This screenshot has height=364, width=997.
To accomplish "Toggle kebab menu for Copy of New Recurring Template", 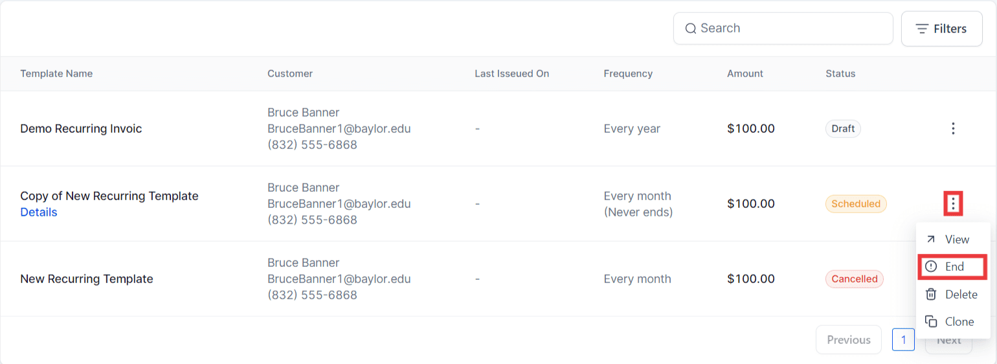I will click(953, 204).
